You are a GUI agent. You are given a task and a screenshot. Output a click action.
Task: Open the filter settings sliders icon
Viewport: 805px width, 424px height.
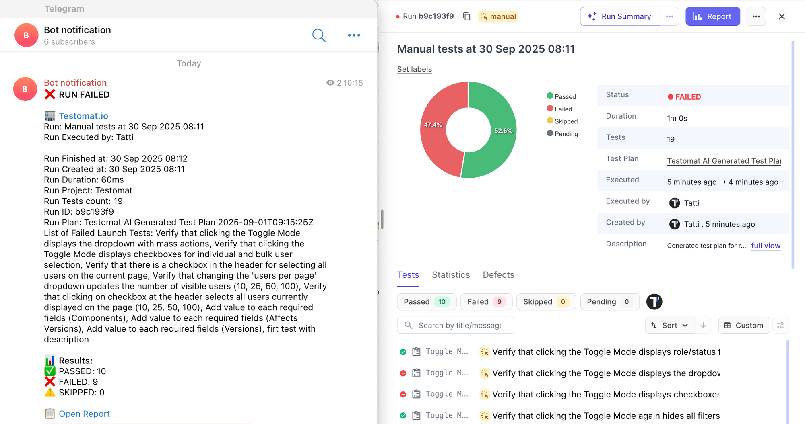point(781,325)
